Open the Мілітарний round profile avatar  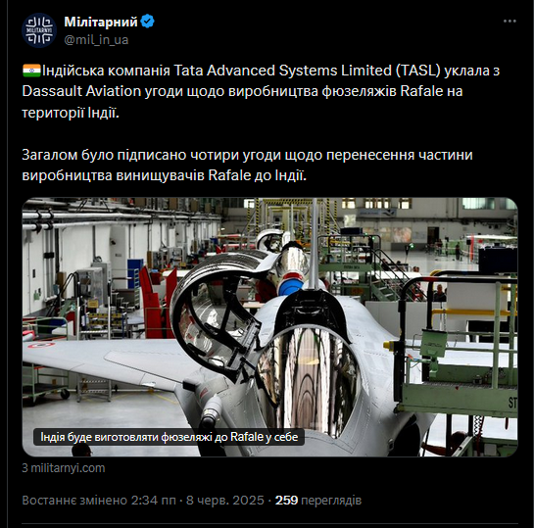point(39,30)
